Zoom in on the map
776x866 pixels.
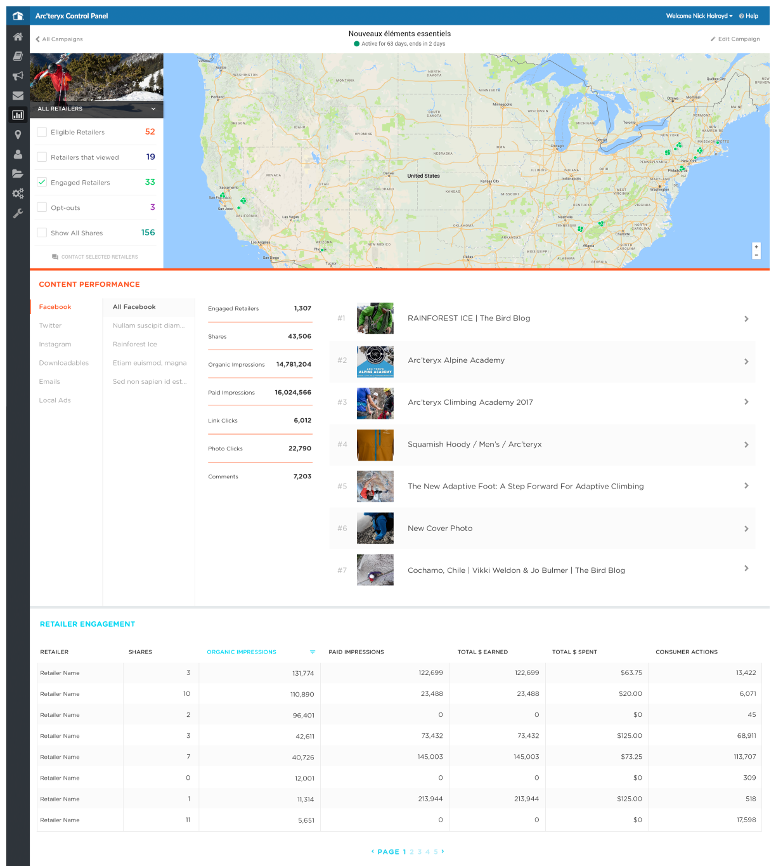[756, 247]
